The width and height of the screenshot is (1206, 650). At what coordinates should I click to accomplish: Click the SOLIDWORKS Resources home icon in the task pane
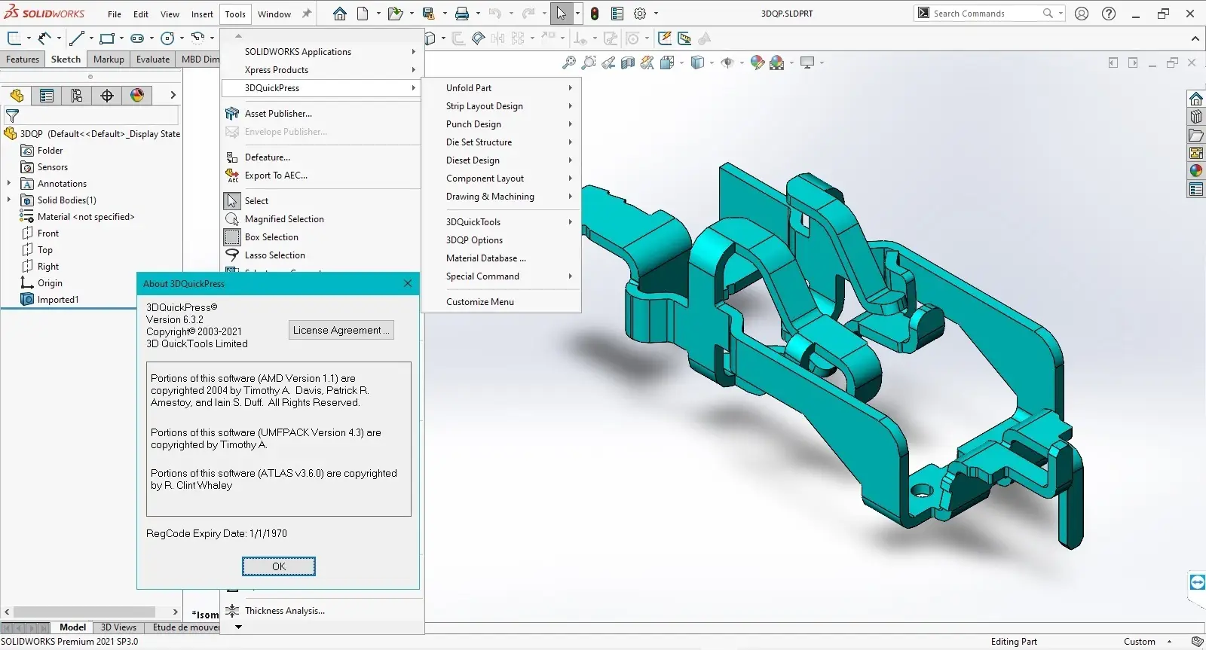(1196, 99)
